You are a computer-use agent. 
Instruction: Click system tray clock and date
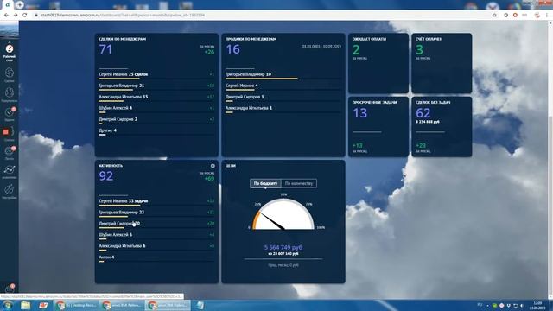click(537, 305)
